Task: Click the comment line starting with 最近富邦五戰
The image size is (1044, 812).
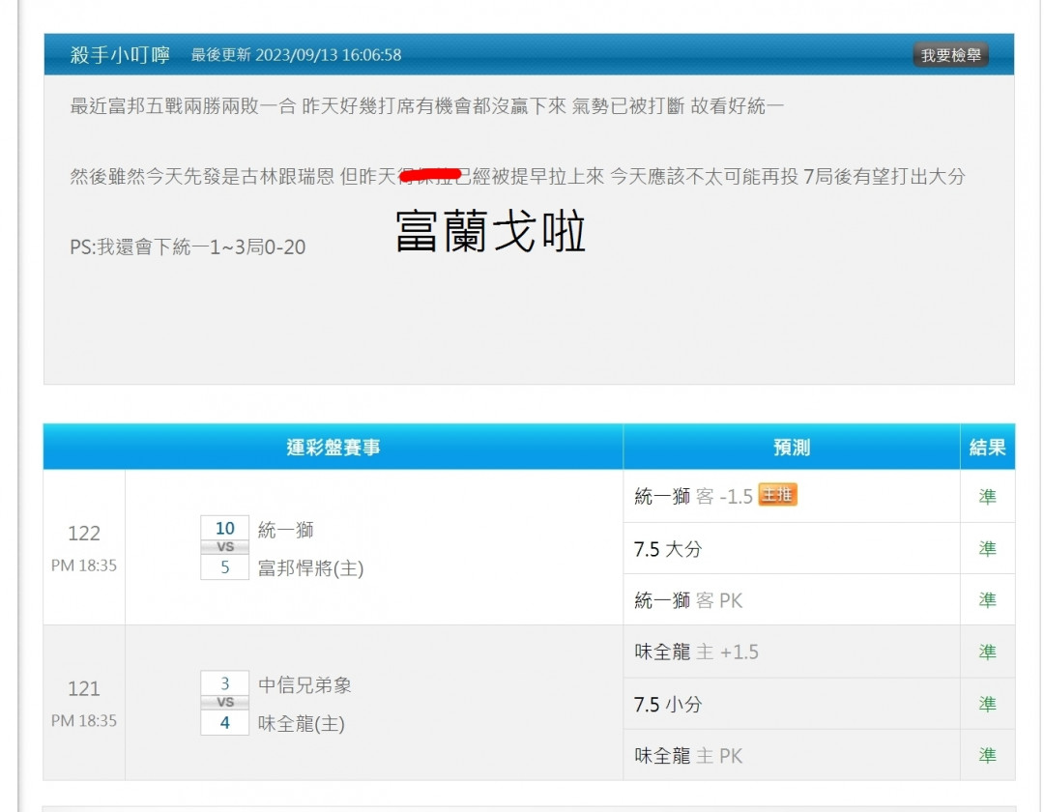Action: [427, 105]
